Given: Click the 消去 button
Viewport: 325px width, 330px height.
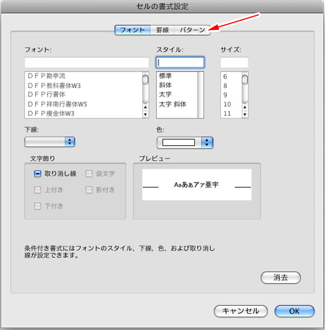Looking at the screenshot, I should pos(281,277).
